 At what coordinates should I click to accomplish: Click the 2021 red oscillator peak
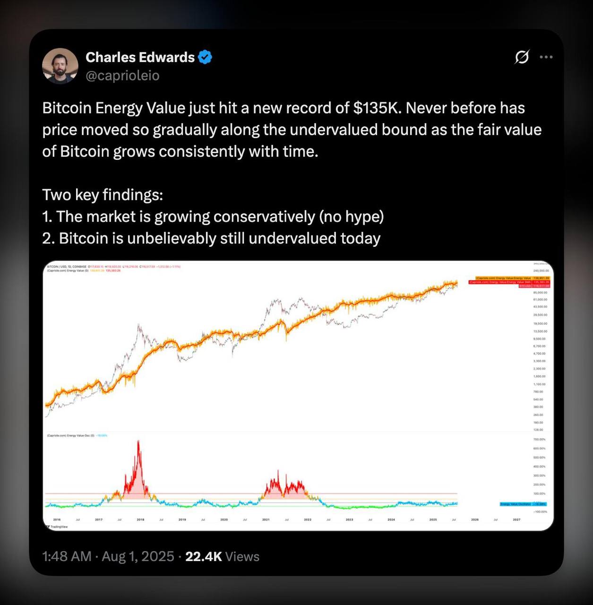click(x=278, y=473)
